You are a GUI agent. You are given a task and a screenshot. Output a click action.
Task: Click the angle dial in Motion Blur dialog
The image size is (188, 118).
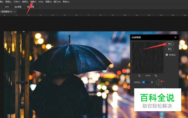[159, 82]
